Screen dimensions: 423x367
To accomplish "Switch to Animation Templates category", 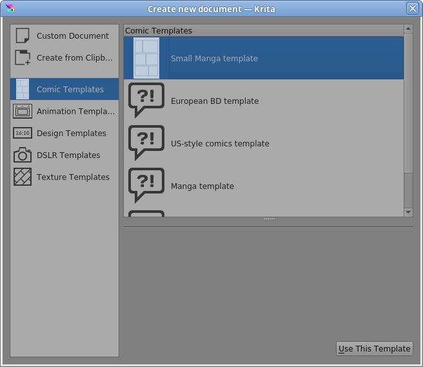I will (x=64, y=111).
